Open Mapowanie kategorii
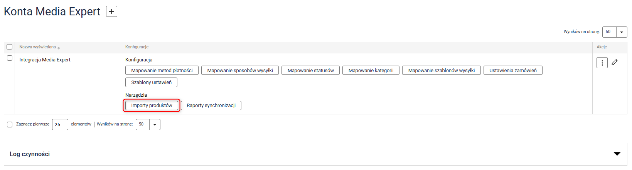This screenshot has height=170, width=632. click(x=371, y=70)
